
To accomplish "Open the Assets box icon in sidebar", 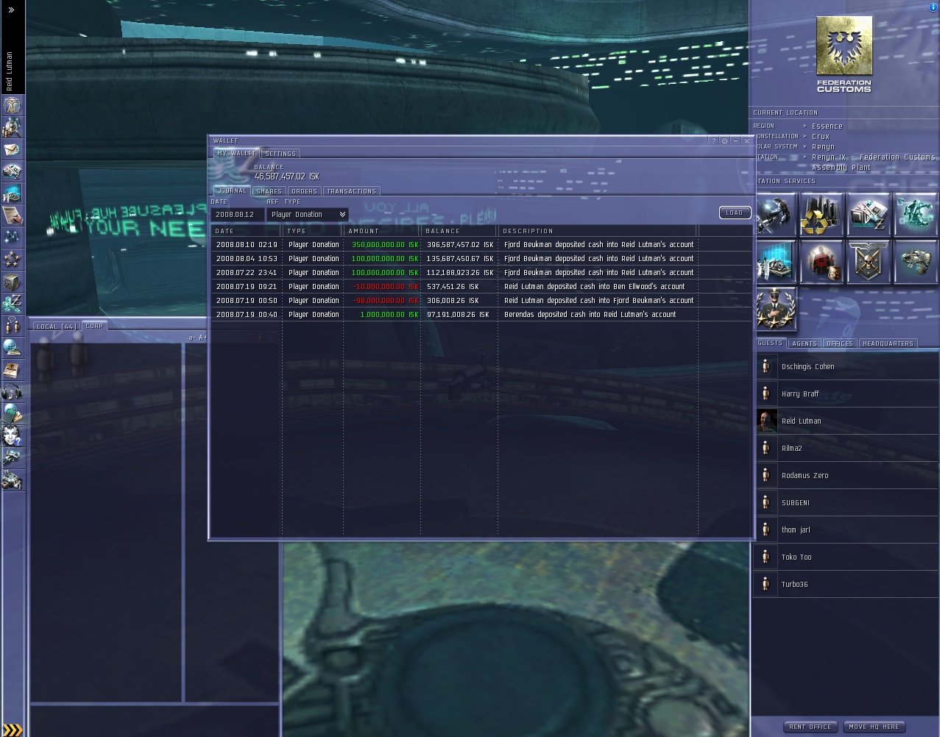I will click(x=13, y=282).
